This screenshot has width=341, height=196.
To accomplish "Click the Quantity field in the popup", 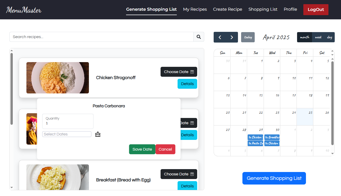I will click(68, 121).
